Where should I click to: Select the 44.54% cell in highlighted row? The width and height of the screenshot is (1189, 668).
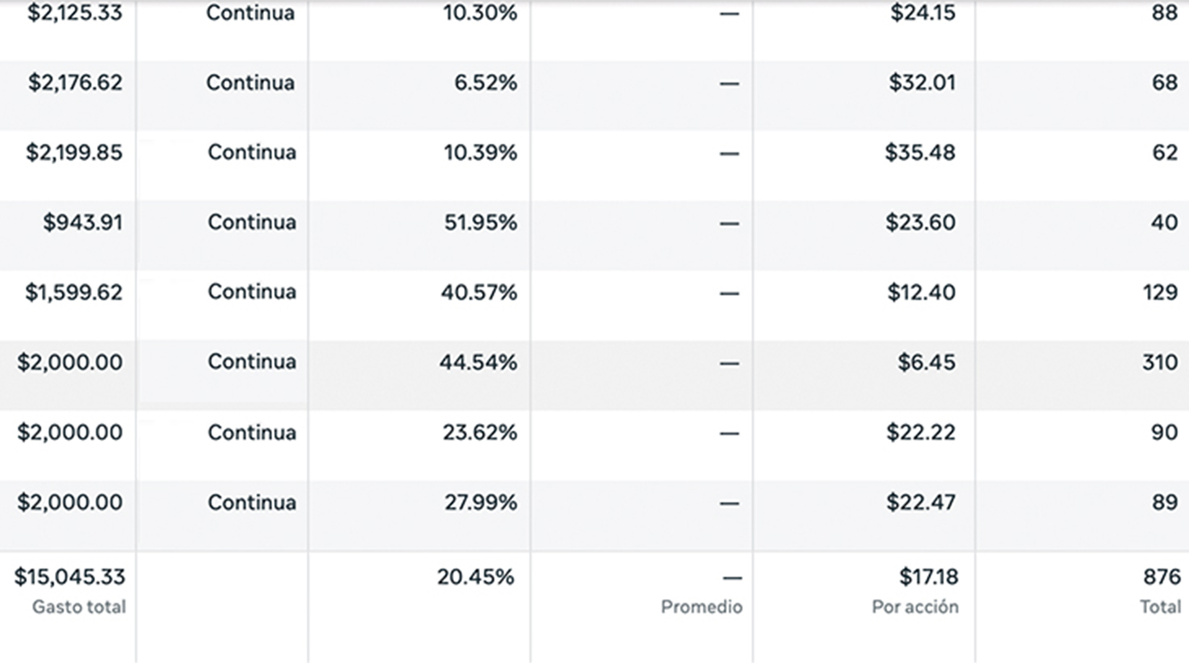pyautogui.click(x=477, y=362)
